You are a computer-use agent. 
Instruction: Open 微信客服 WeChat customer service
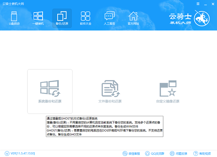[131, 153]
